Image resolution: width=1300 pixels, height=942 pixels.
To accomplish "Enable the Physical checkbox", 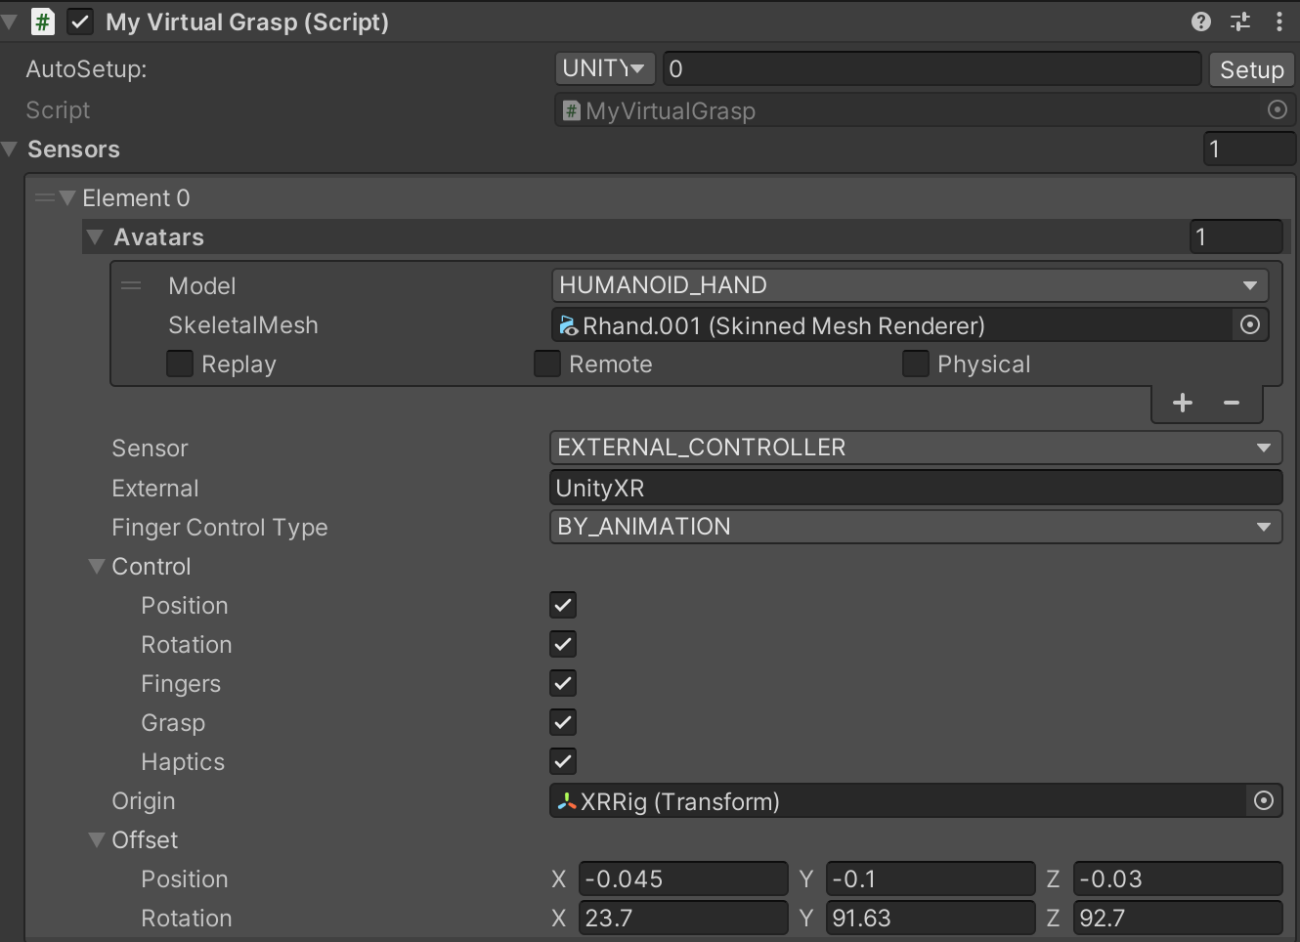I will pyautogui.click(x=915, y=364).
